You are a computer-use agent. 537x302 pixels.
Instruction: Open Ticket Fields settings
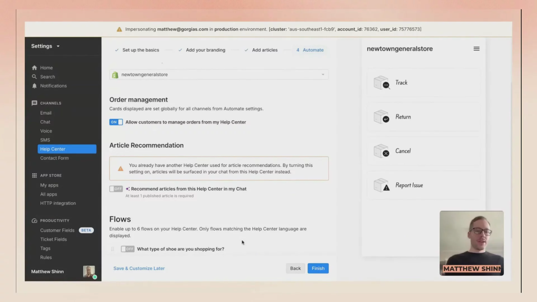[x=53, y=239]
